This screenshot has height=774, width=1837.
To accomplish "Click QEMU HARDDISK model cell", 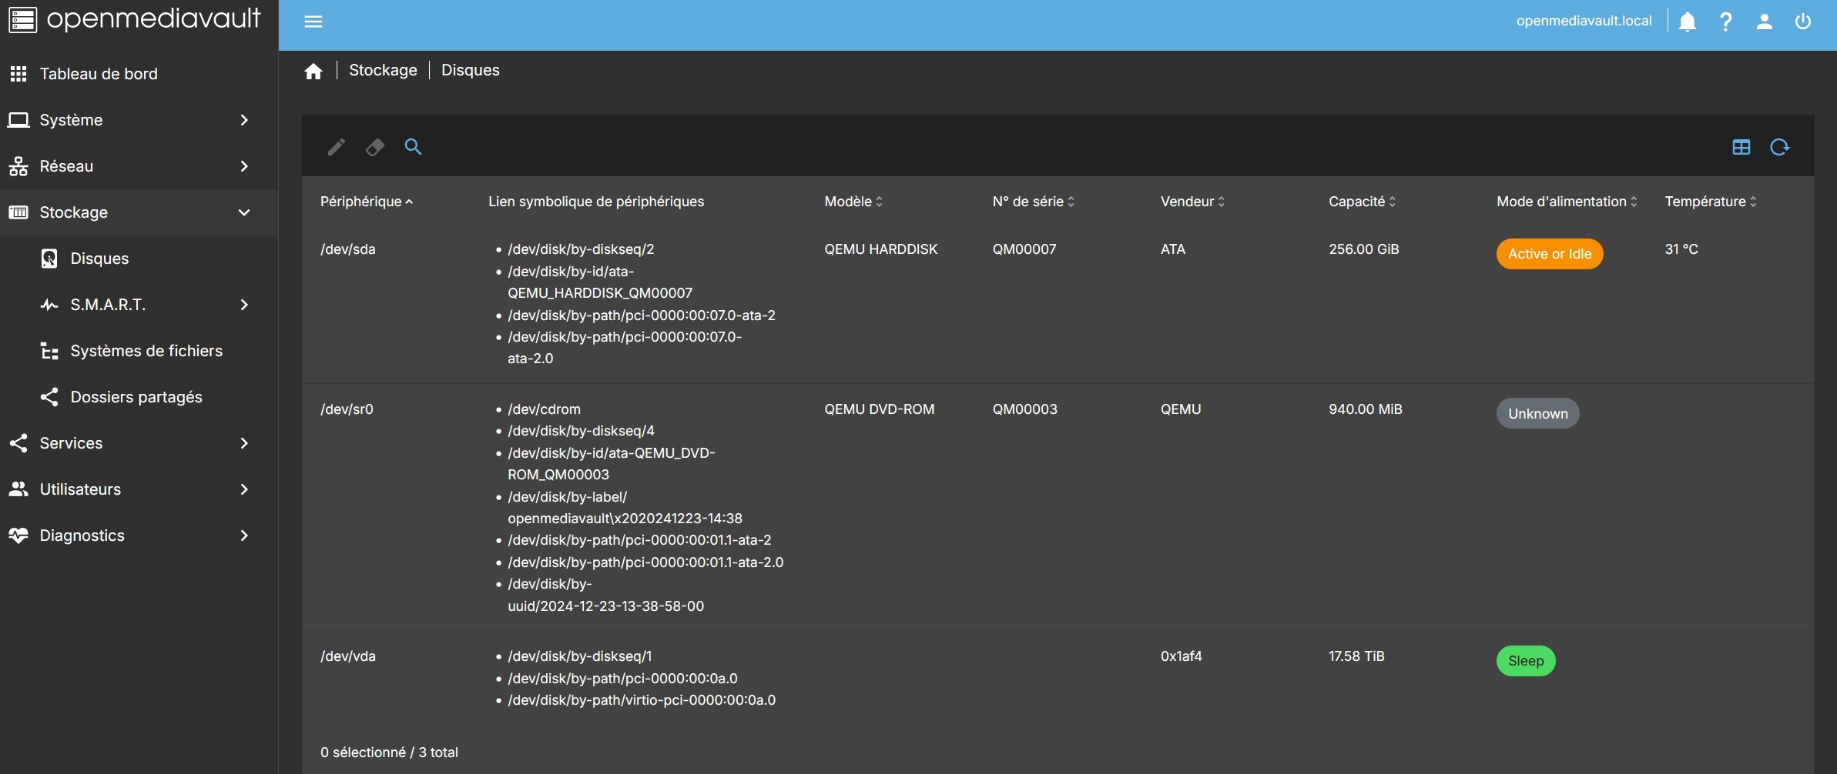I will 881,249.
